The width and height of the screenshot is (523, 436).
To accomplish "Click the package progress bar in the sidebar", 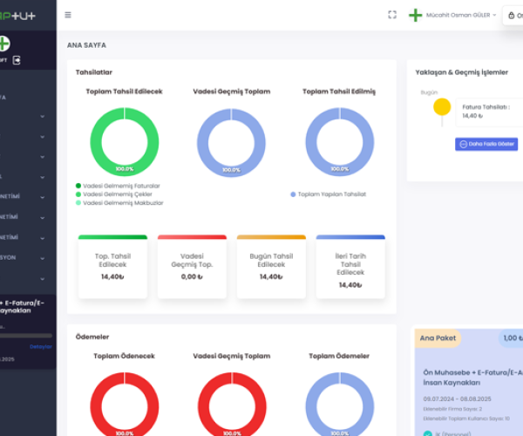I will tap(26, 336).
